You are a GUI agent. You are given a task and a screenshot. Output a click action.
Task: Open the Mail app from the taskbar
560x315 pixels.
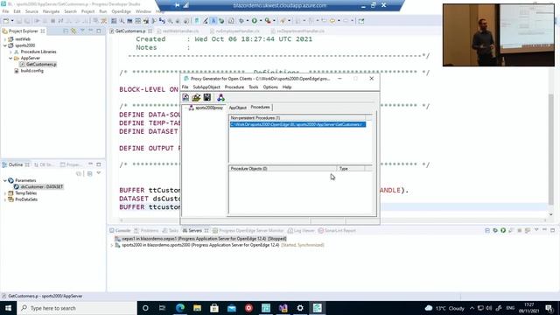(231, 308)
